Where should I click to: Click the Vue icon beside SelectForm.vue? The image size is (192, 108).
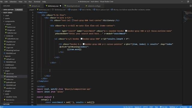pos(6,39)
